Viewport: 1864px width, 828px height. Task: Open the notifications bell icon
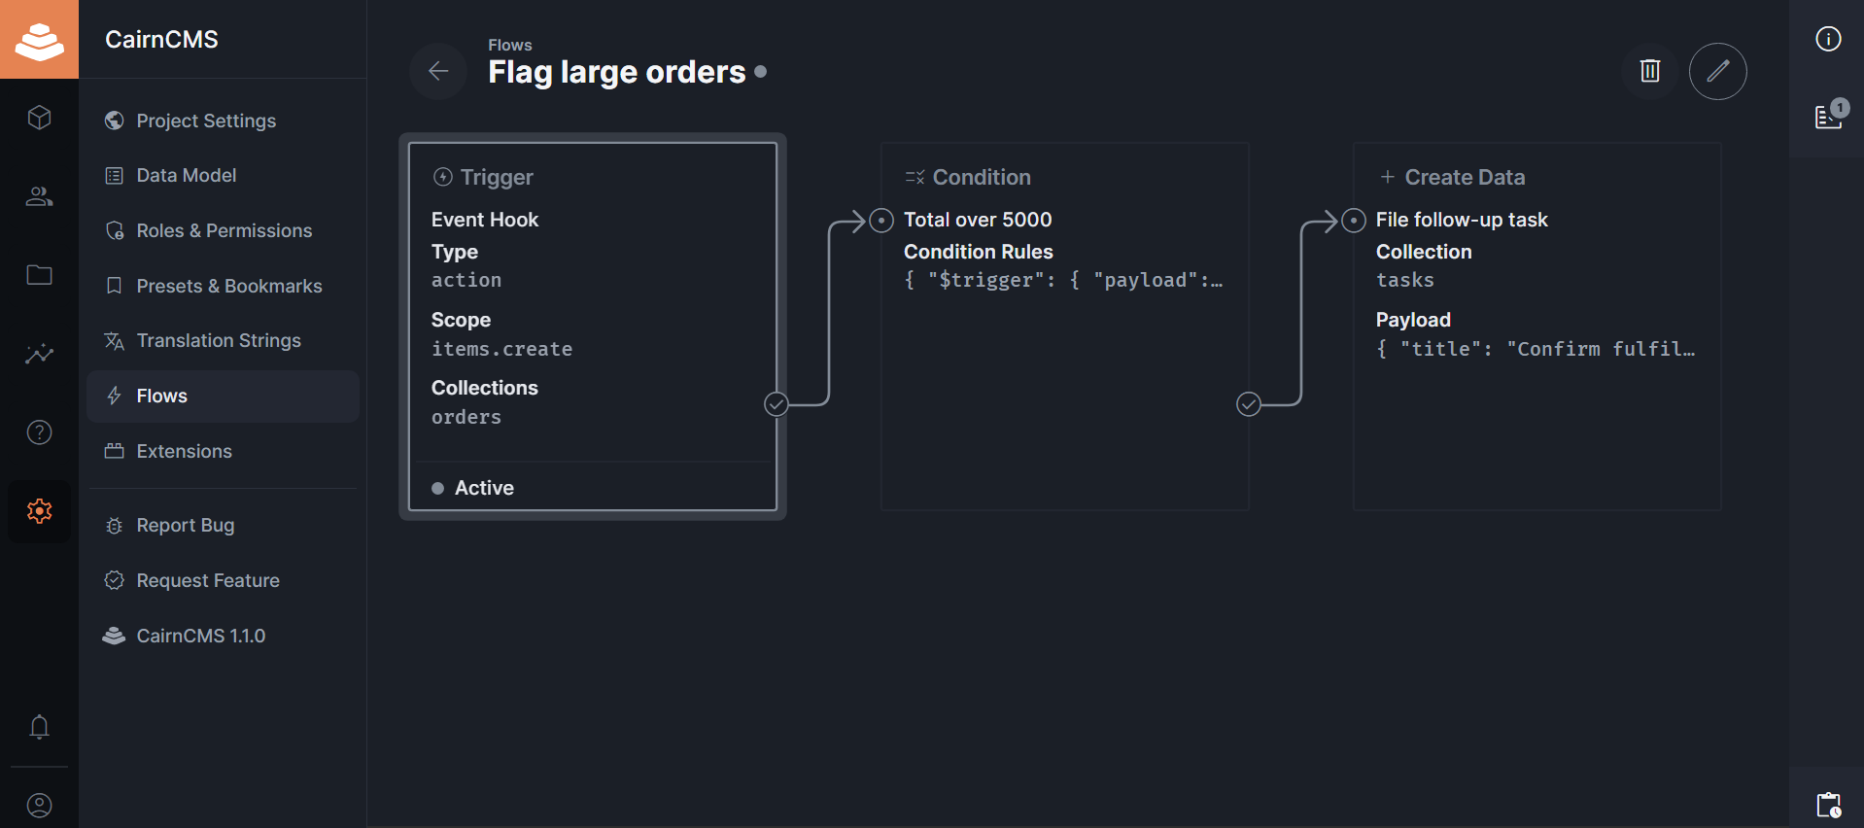pyautogui.click(x=39, y=727)
